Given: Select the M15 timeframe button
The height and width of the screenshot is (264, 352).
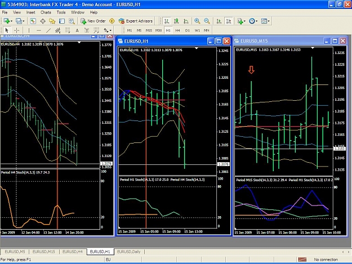Looking at the screenshot, I should [x=149, y=30].
